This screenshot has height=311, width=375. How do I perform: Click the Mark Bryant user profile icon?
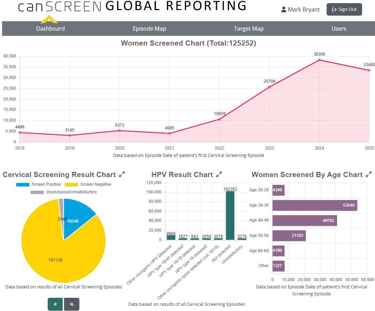tap(284, 9)
